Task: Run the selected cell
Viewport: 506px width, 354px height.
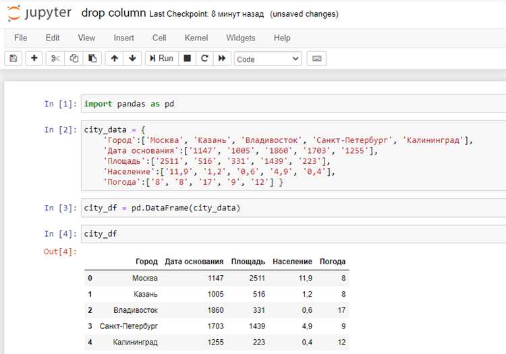Action: click(x=162, y=59)
